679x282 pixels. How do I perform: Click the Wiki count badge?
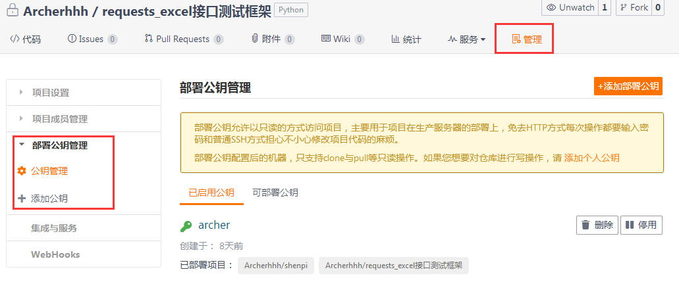tap(360, 39)
